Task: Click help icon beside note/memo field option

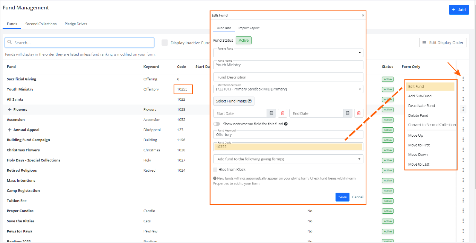Action: click(286, 124)
